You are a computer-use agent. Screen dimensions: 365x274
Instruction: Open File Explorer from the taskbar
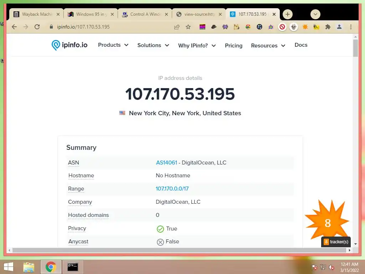click(x=29, y=267)
